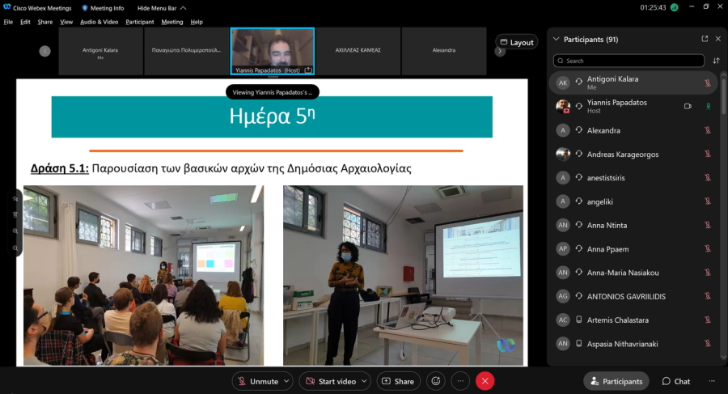Click the Meeting Info shield icon
Image resolution: width=728 pixels, height=394 pixels.
pyautogui.click(x=85, y=8)
